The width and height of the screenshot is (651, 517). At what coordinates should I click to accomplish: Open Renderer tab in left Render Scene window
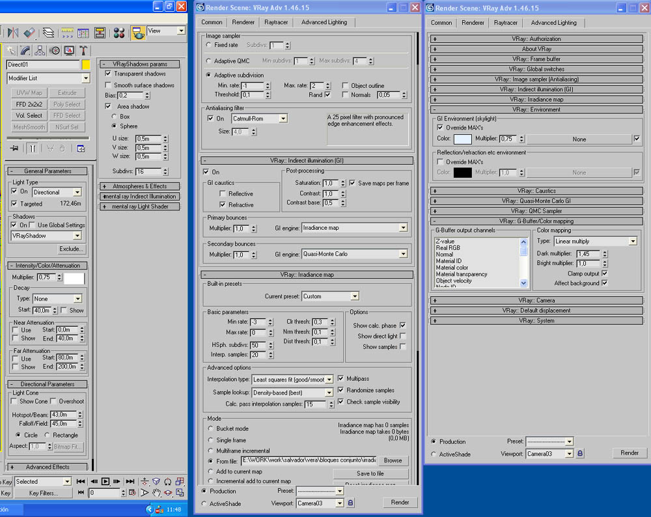243,22
